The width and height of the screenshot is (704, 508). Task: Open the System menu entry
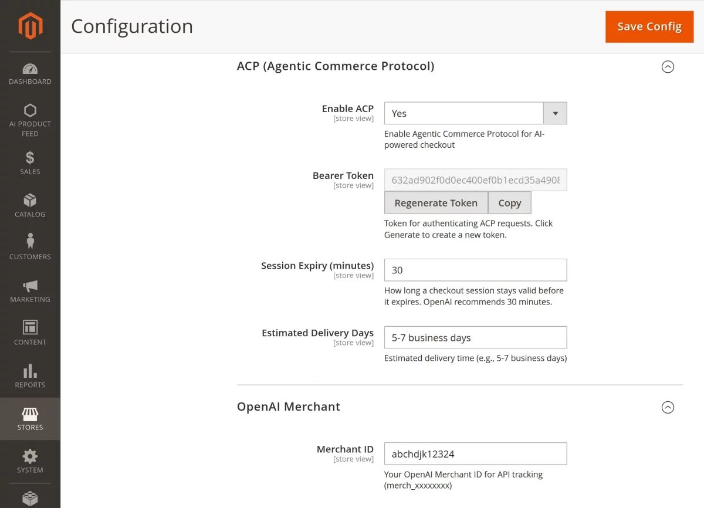point(30,462)
